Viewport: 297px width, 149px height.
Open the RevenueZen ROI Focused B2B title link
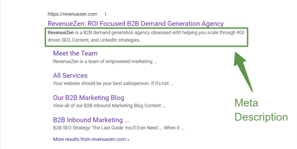point(135,24)
